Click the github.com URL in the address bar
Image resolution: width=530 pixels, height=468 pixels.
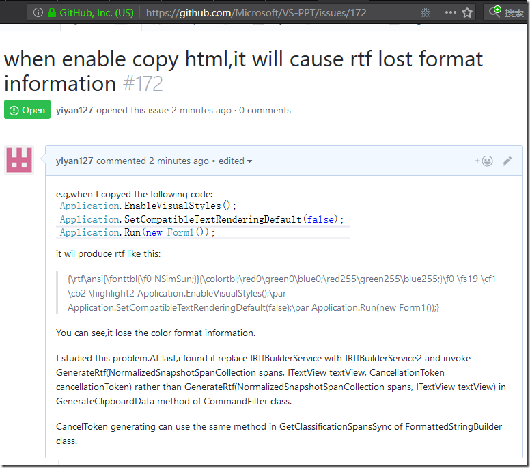[256, 13]
